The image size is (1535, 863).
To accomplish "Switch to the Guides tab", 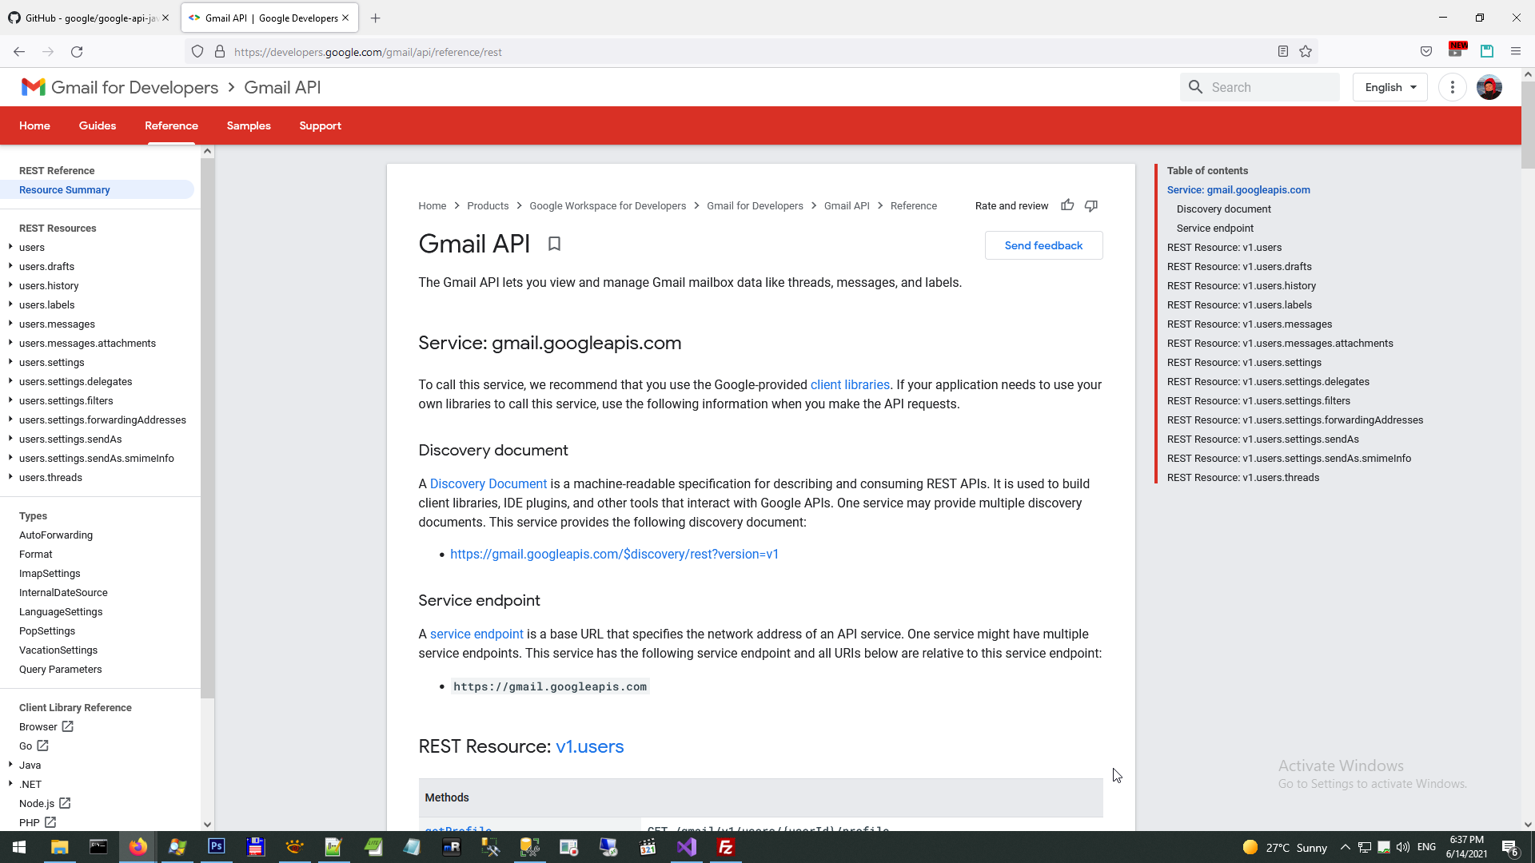I will (98, 125).
